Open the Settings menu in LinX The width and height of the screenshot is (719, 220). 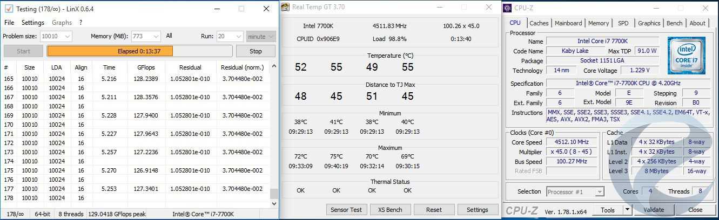33,23
